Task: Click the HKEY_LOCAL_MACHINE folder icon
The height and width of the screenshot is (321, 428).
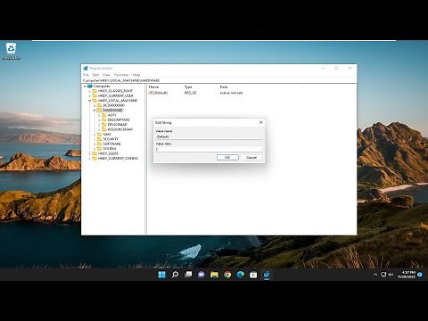Action: (x=95, y=101)
